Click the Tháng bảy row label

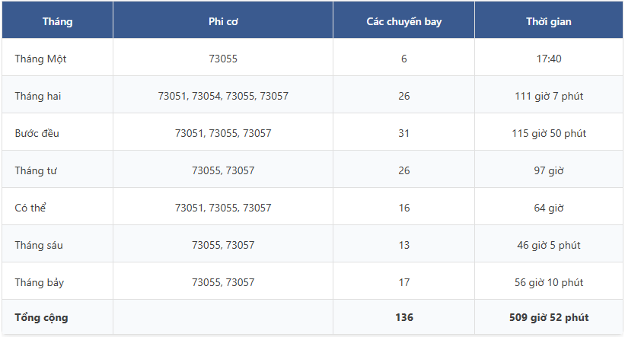click(40, 282)
